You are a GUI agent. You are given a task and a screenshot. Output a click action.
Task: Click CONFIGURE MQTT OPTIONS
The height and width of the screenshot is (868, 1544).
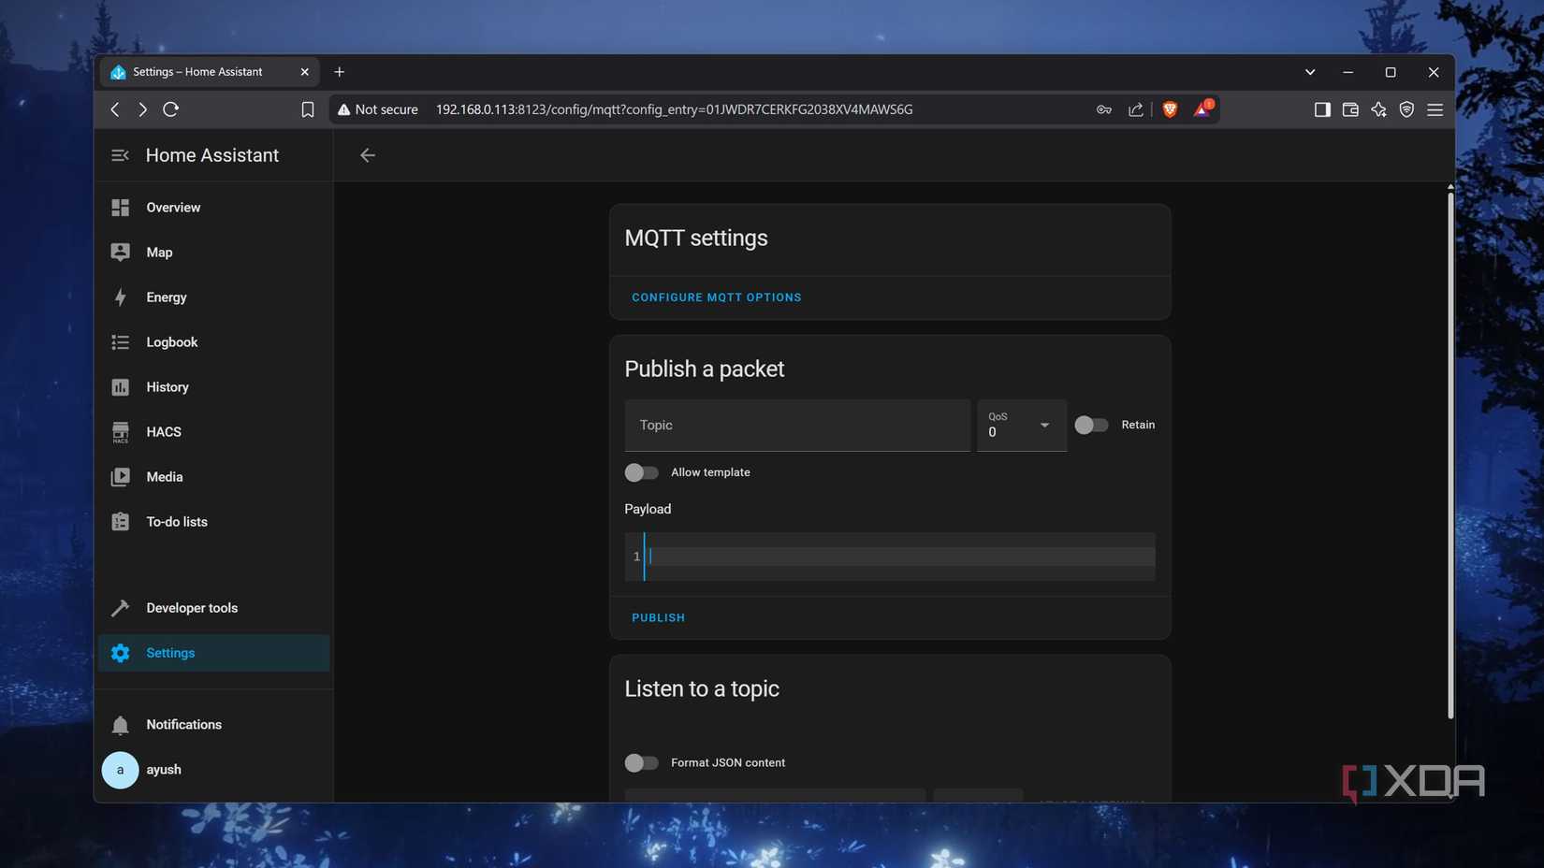point(717,297)
